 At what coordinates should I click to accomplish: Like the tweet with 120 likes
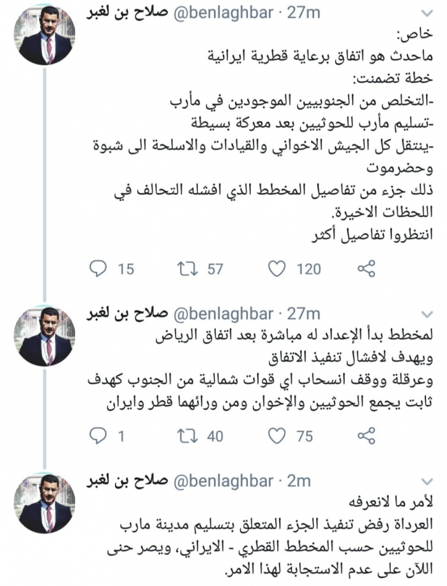tap(276, 269)
